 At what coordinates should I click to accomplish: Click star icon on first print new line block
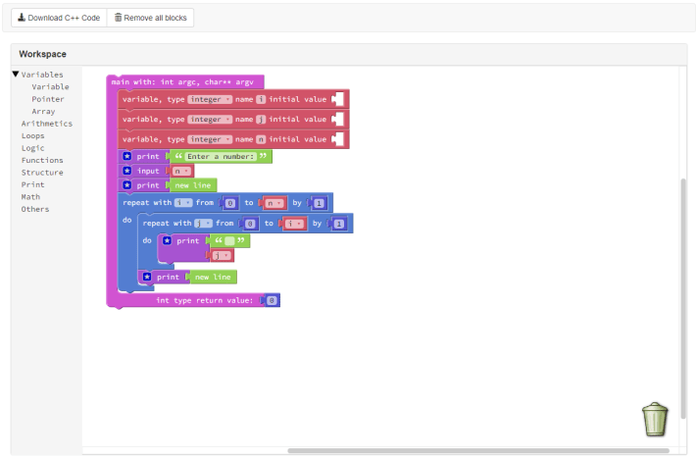point(126,184)
